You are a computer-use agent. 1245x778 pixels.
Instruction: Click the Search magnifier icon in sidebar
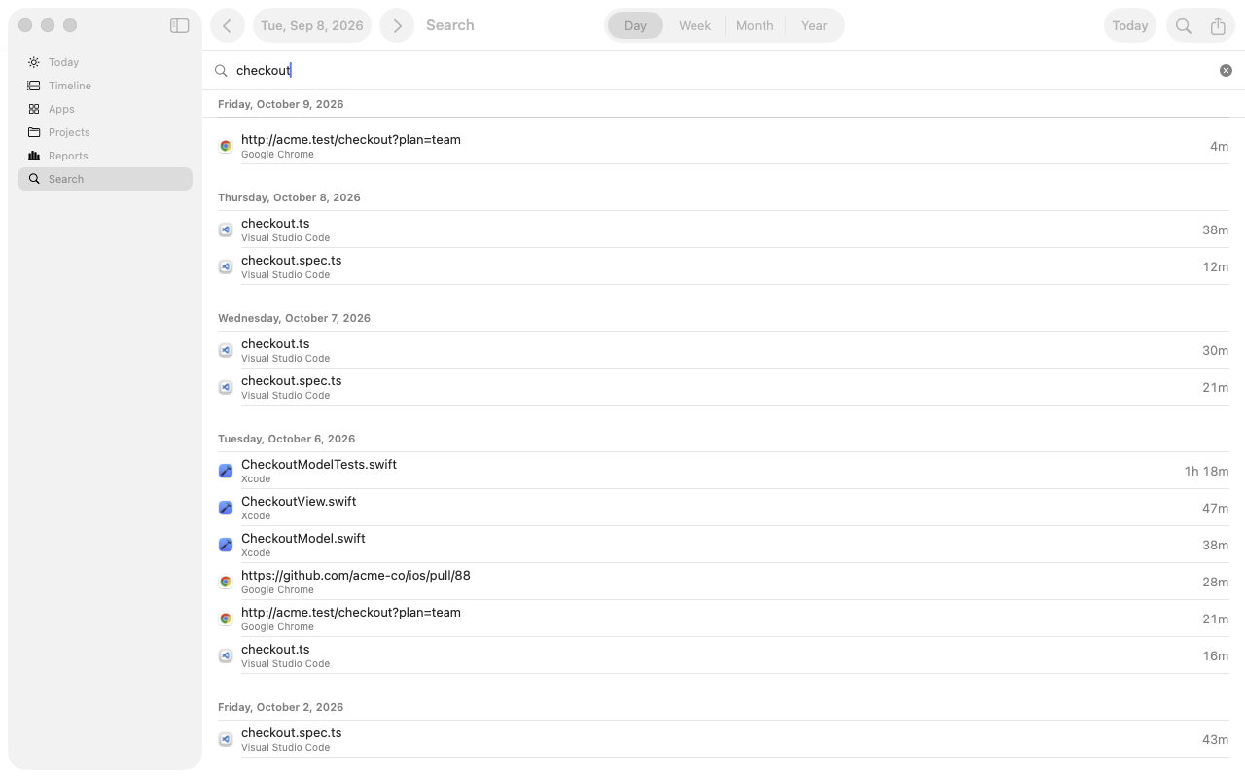tap(34, 179)
